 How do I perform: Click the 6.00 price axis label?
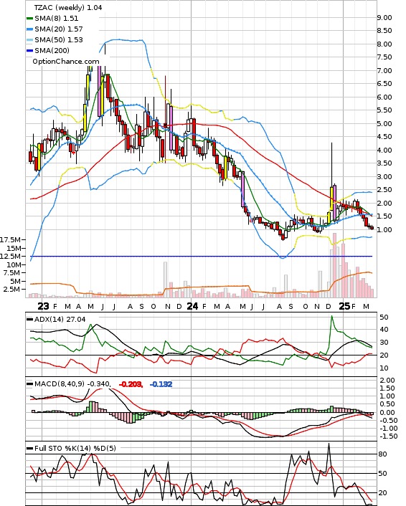click(x=384, y=97)
